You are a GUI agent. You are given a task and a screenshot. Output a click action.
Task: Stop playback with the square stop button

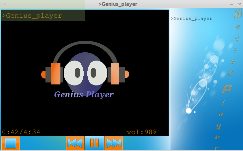tap(11, 143)
